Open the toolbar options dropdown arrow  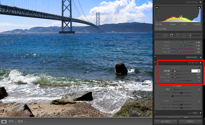tap(150, 122)
